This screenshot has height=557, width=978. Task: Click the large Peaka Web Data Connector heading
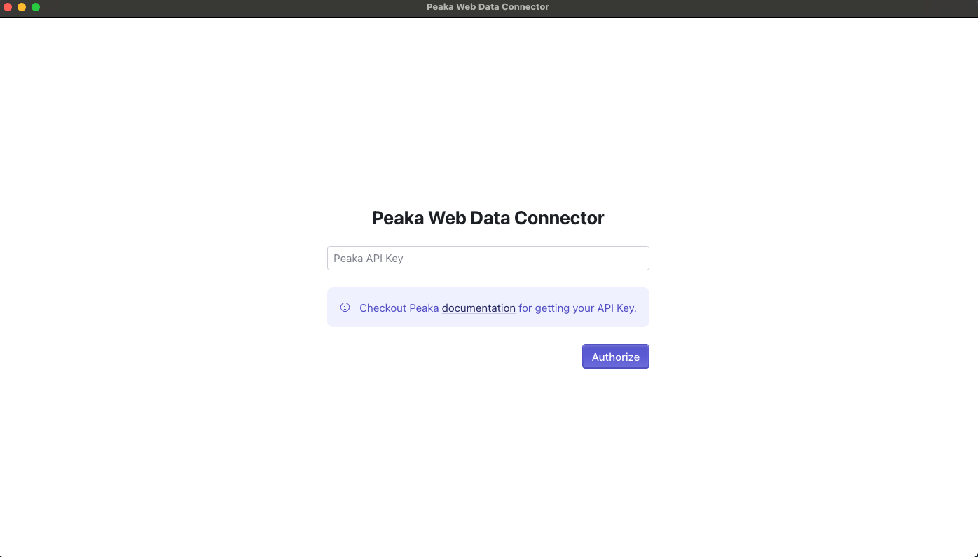488,218
